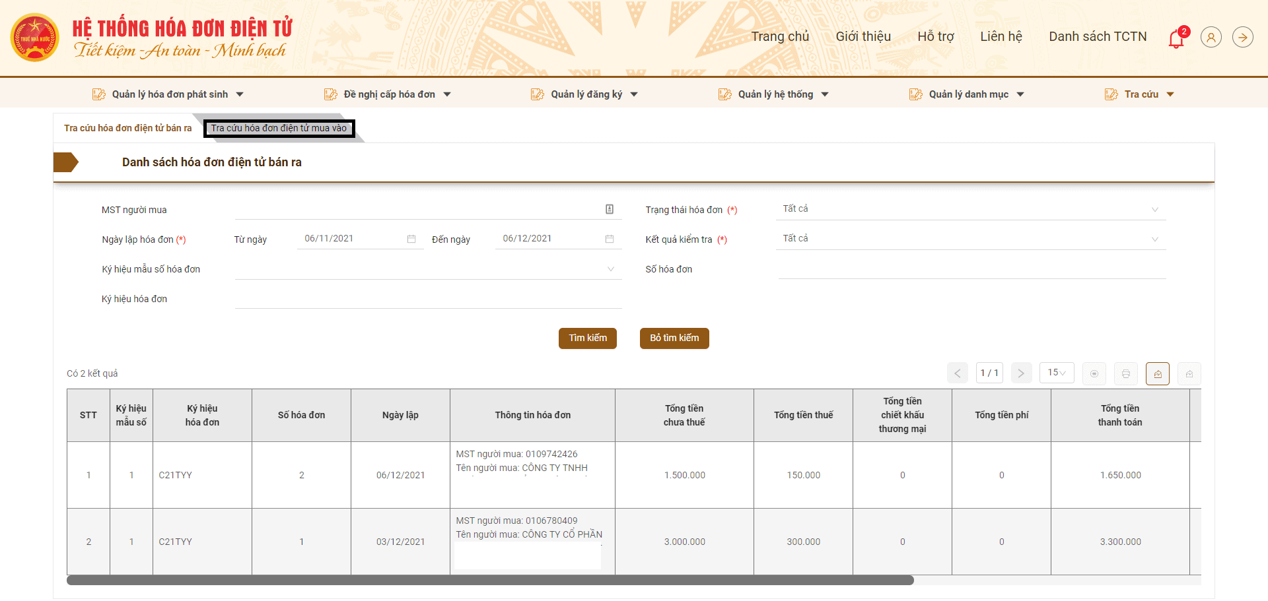This screenshot has height=601, width=1268.
Task: Click the Ký hiệu hóa đơn input field
Action: (x=429, y=299)
